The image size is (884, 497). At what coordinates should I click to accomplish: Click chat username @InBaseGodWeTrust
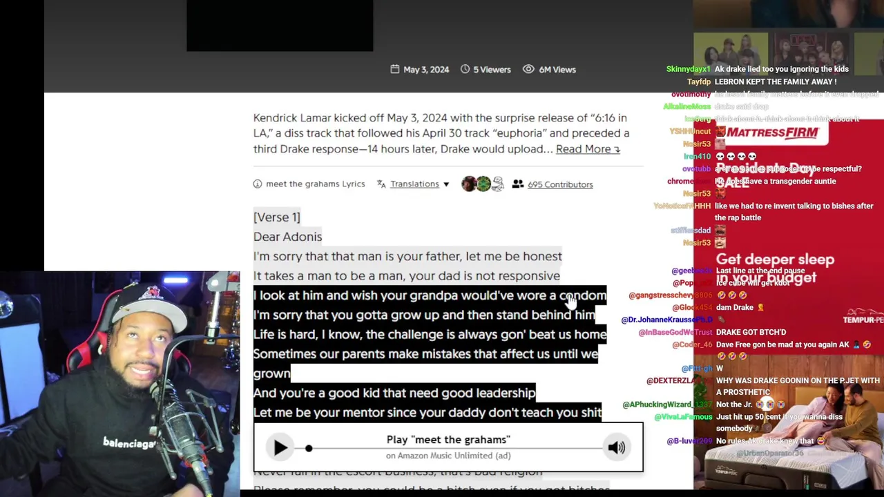click(675, 333)
